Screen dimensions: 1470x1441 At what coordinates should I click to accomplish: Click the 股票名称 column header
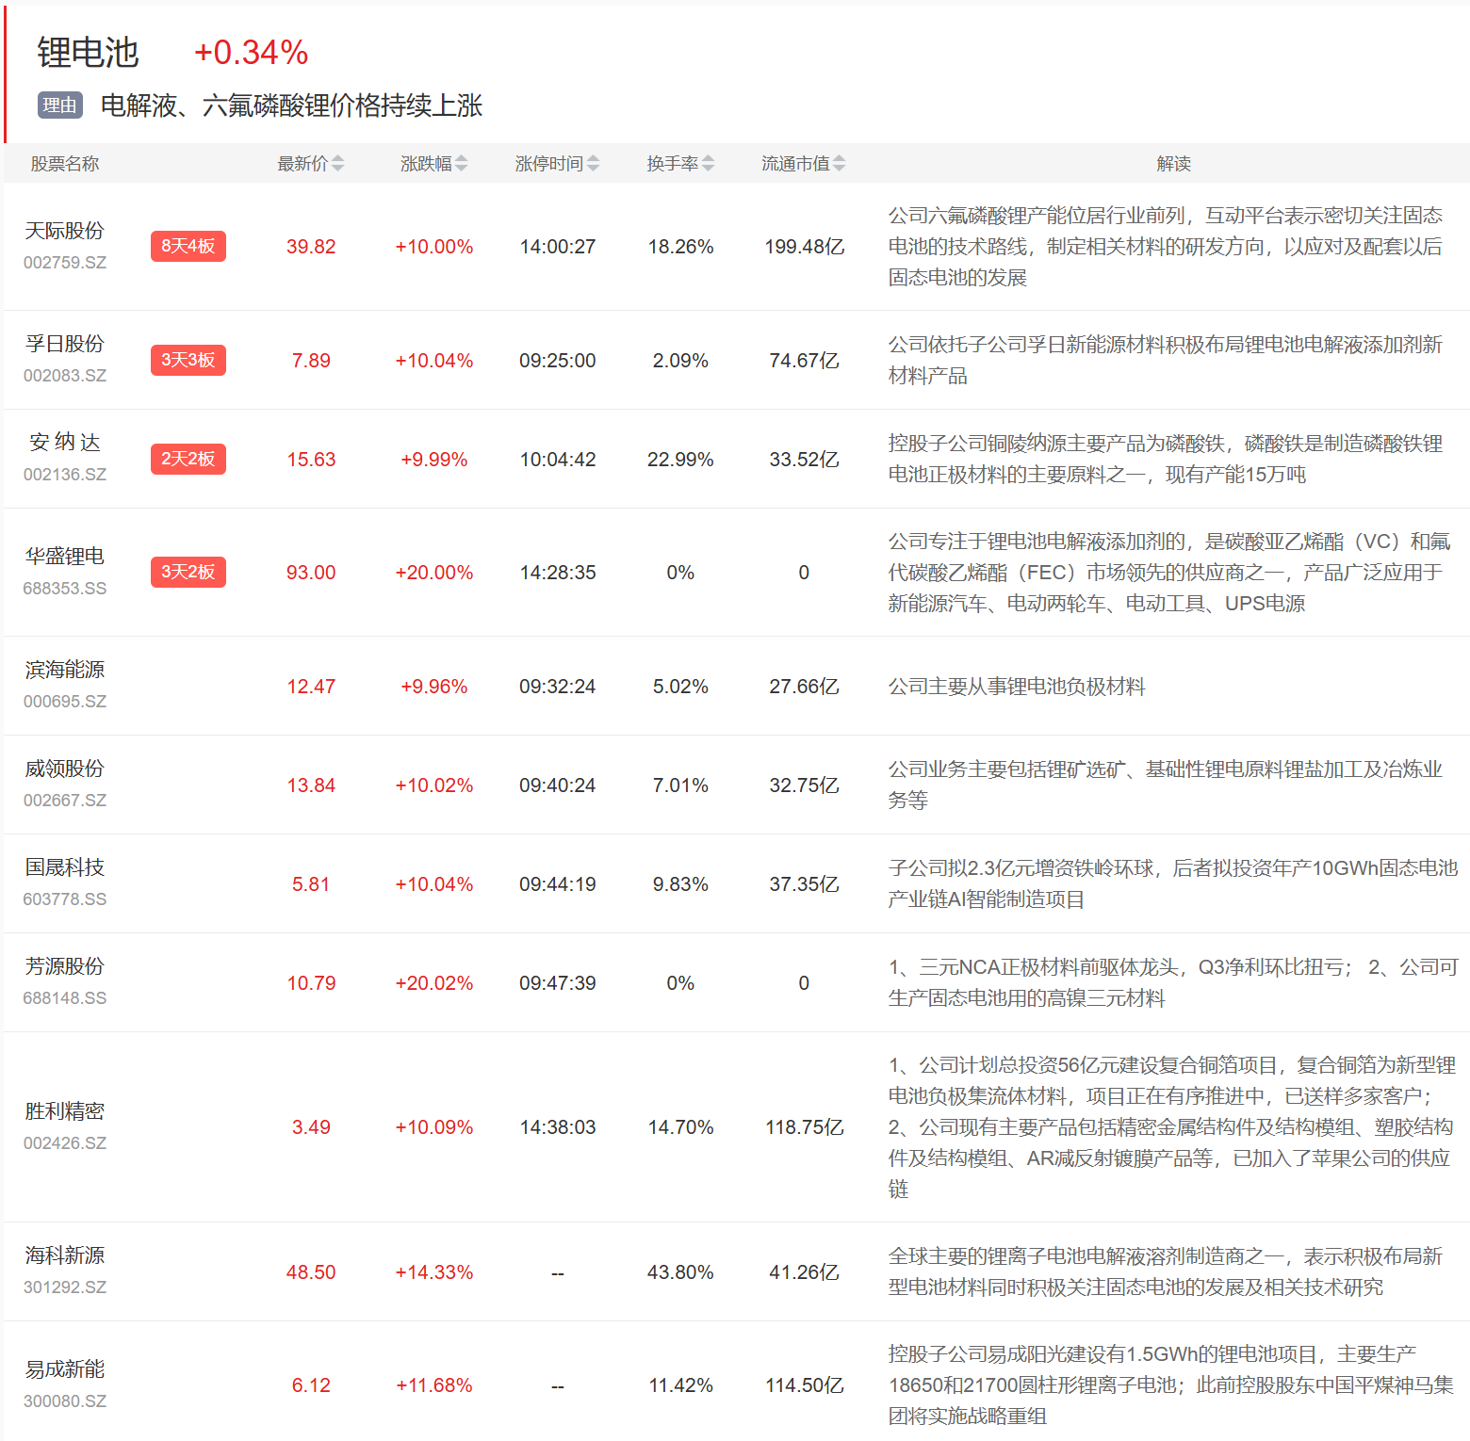[65, 164]
